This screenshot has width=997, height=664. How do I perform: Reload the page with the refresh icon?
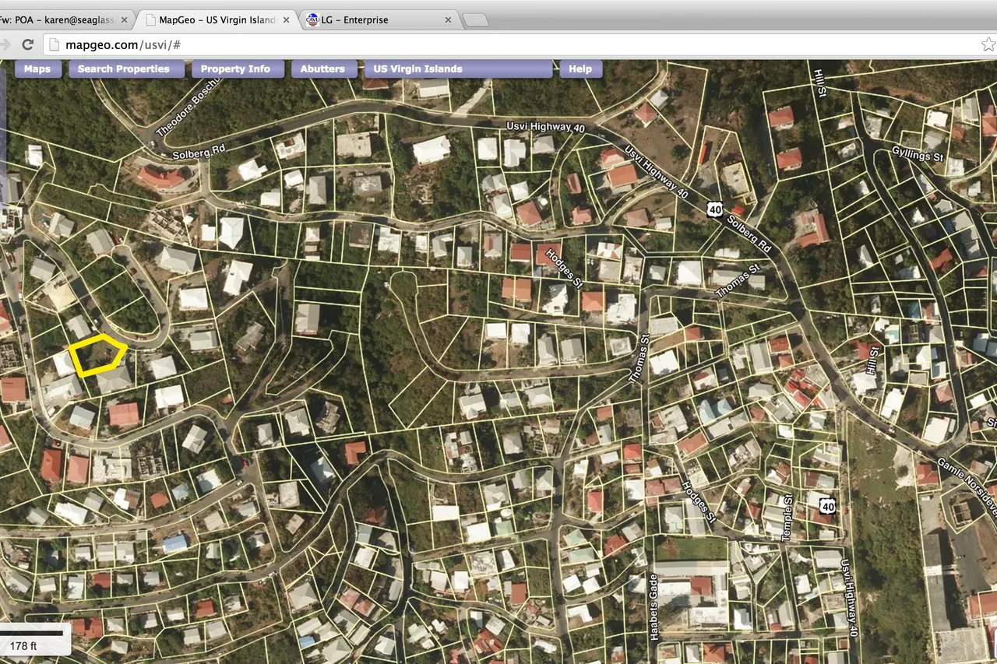[27, 44]
